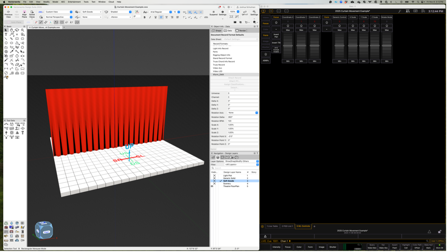
Task: Toggle visibility of Theatre FloorPlan layer
Action: (x=212, y=186)
